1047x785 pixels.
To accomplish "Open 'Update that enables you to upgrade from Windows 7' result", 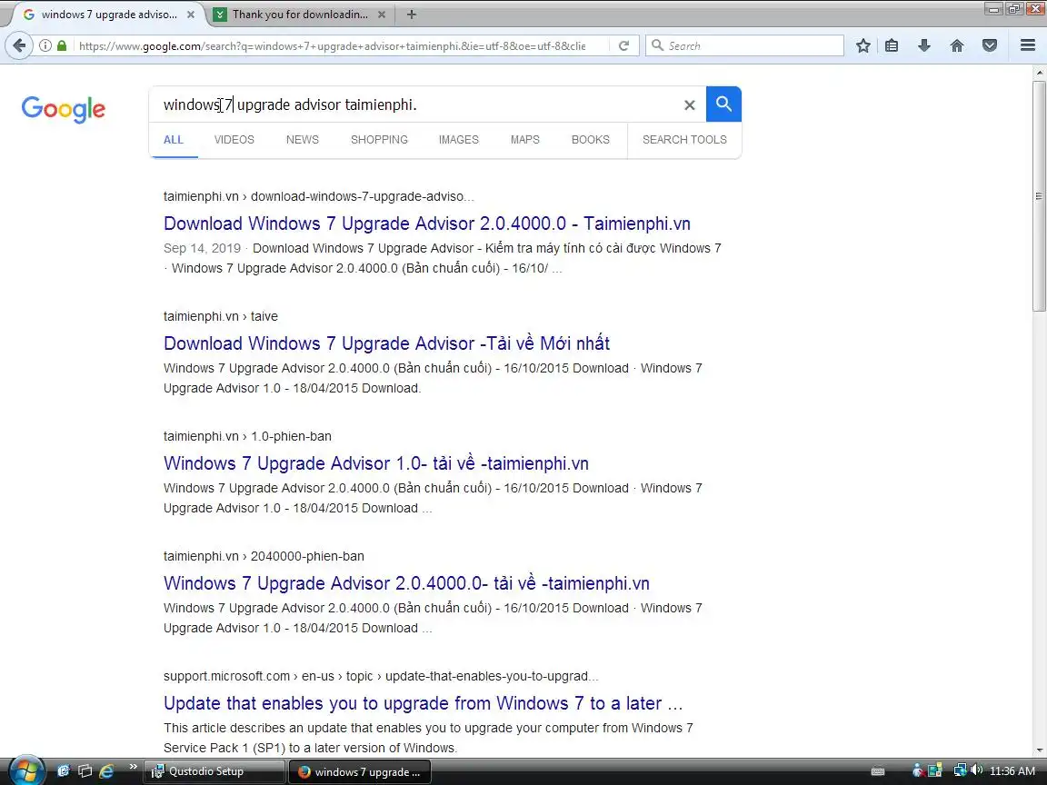I will click(x=423, y=703).
